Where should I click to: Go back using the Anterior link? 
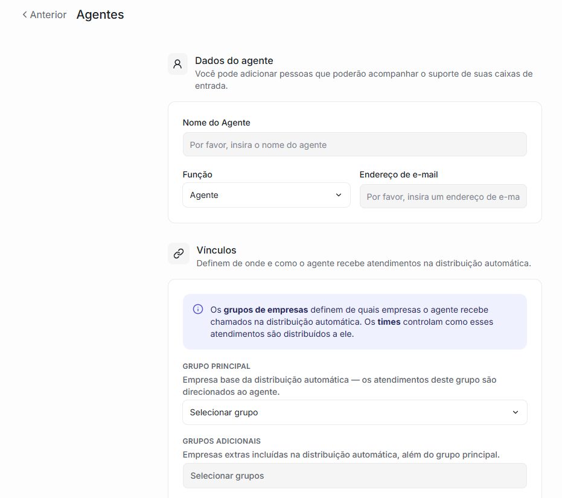point(45,14)
